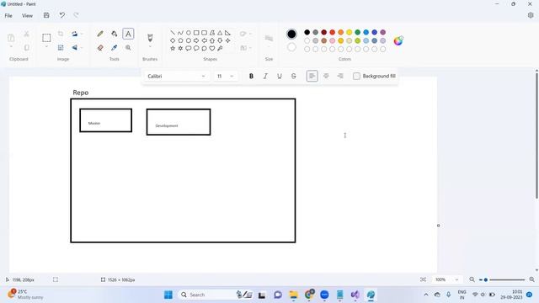This screenshot has height=303, width=539.
Task: Click the Repo text on canvas
Action: 81,93
